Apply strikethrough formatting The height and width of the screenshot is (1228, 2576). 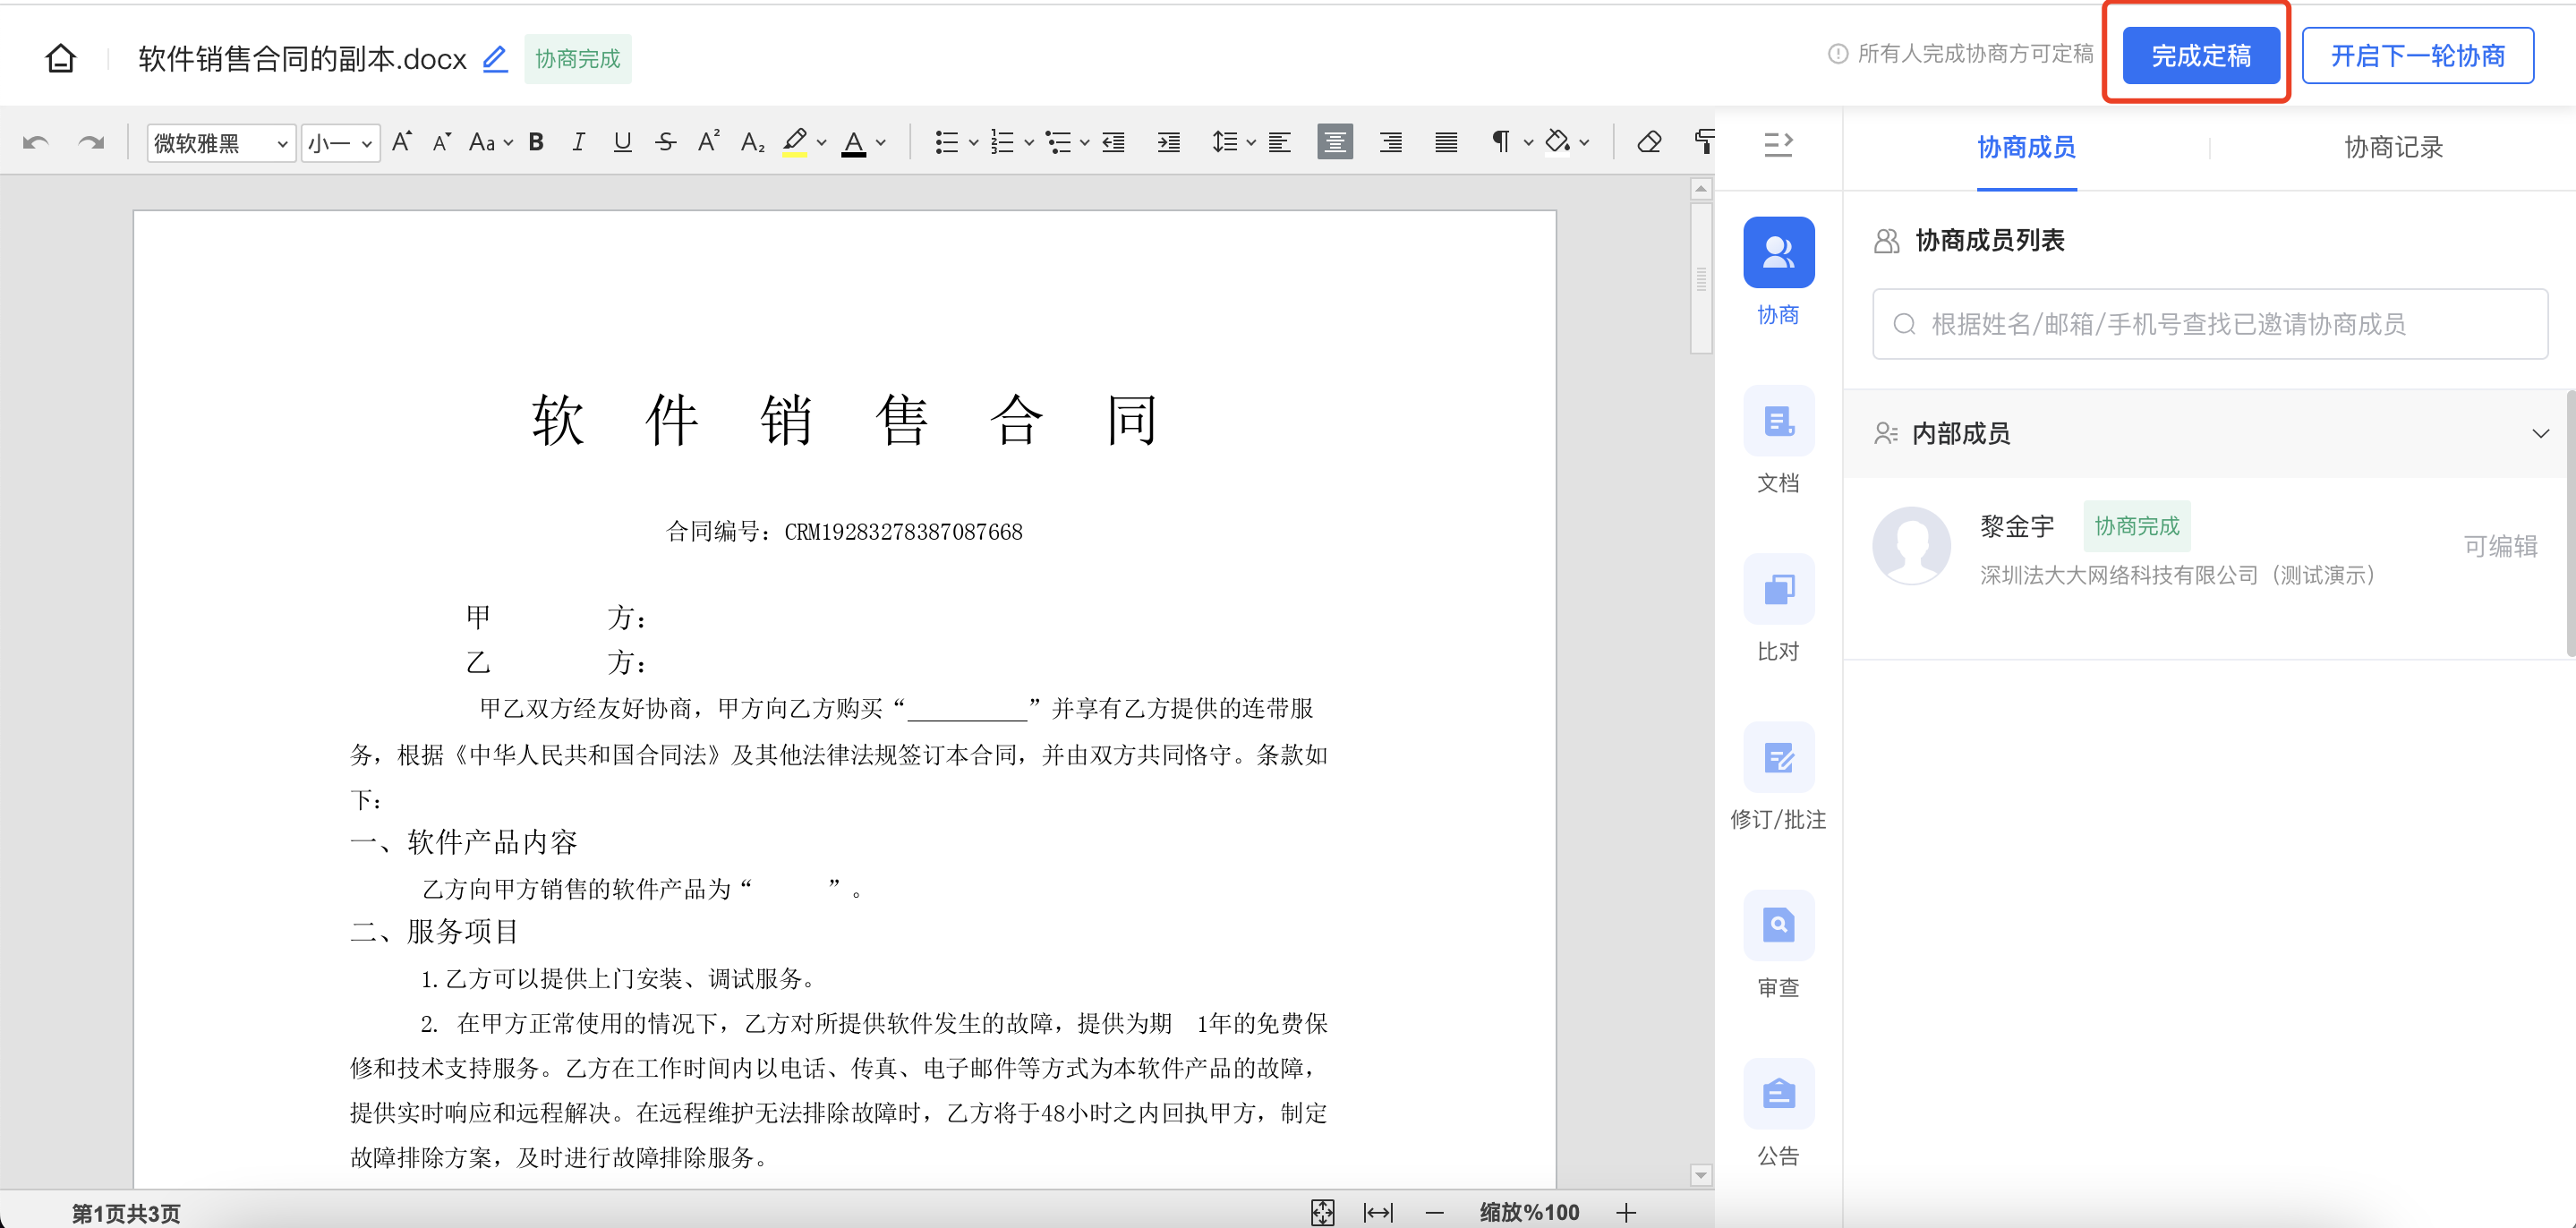pyautogui.click(x=666, y=142)
